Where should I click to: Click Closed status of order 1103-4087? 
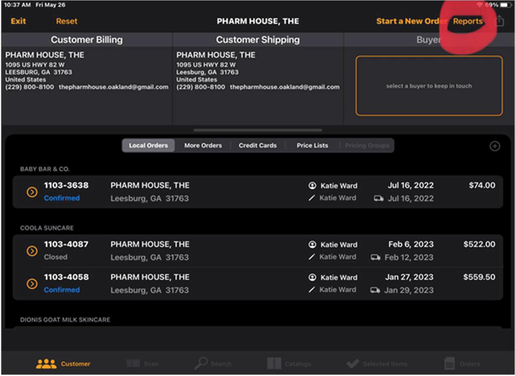tap(56, 257)
